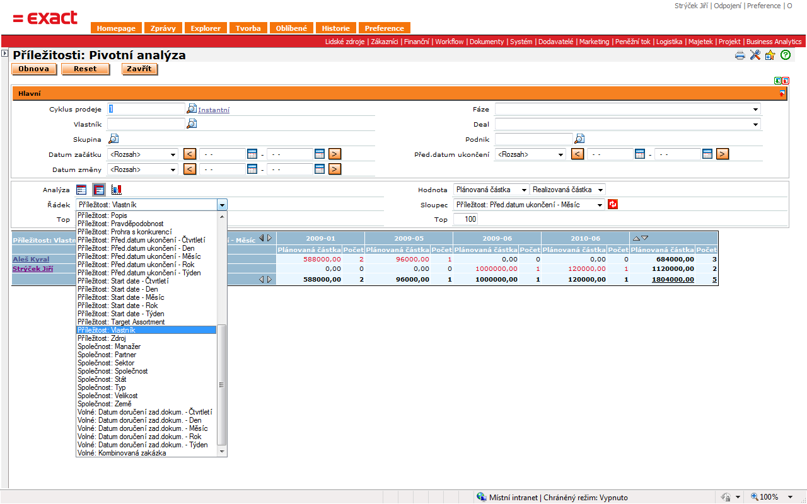Viewport: 807px width, 504px height.
Task: Choose 'Příležitost: Start date - Rok' option
Action: 146,306
